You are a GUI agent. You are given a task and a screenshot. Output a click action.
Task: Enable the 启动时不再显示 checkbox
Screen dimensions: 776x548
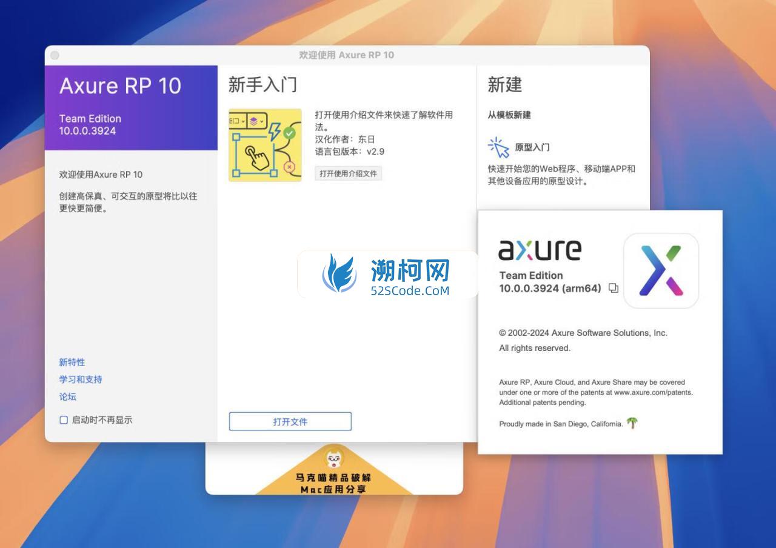(64, 419)
